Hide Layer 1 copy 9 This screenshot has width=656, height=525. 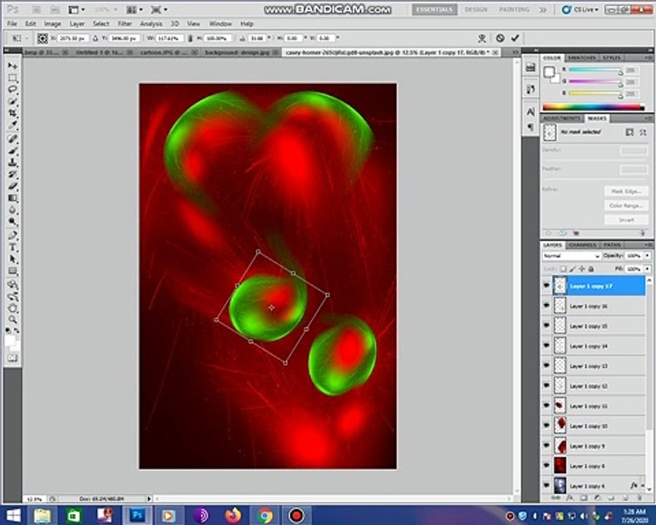click(547, 446)
